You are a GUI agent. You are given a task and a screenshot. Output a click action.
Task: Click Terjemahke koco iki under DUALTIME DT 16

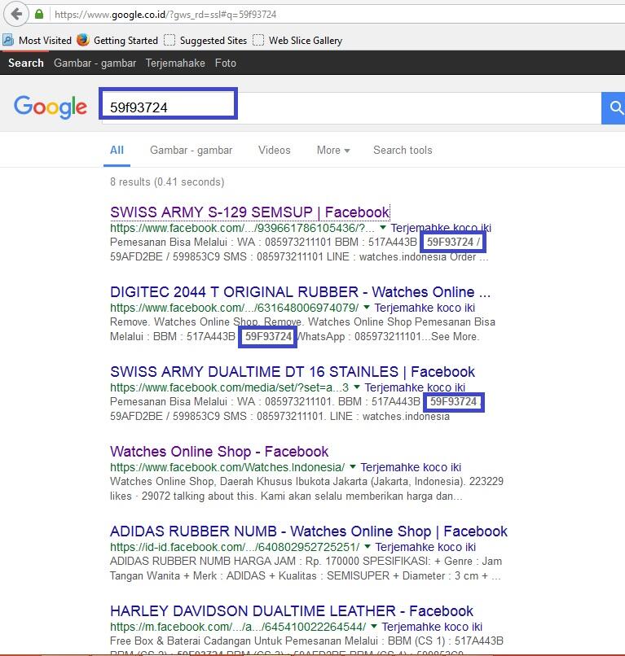pos(415,388)
